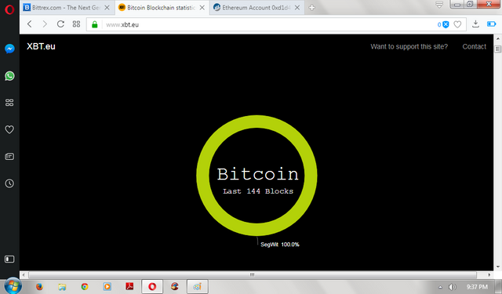Show hidden system tray icons

(440, 287)
